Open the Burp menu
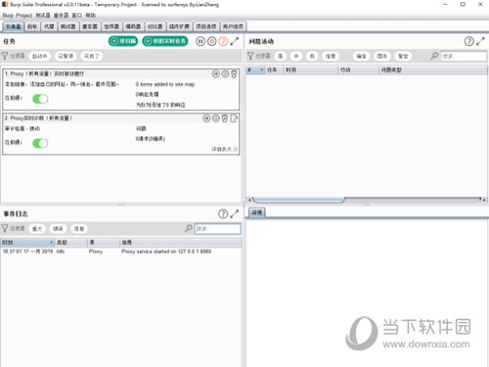Image resolution: width=489 pixels, height=367 pixels. 8,16
